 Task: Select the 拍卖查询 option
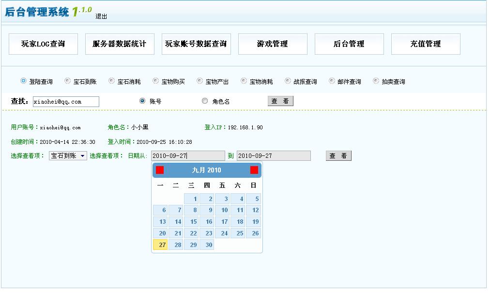375,80
